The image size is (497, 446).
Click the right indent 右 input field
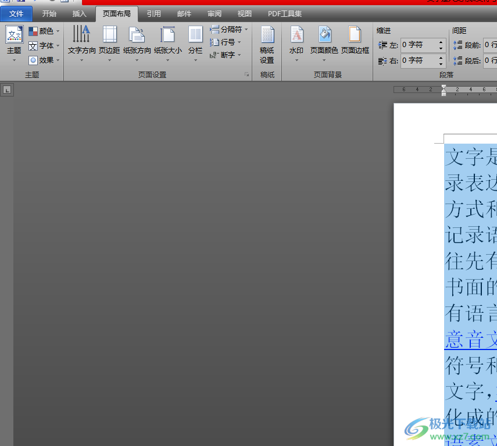coord(419,60)
